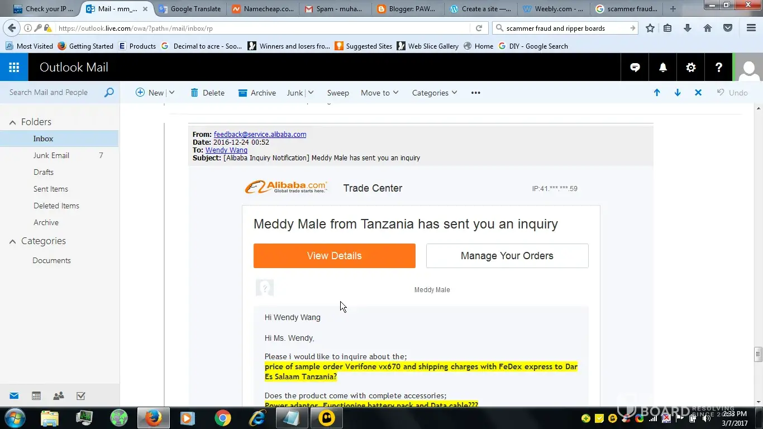Open Tasks module icon
The image size is (763, 429).
tap(81, 396)
